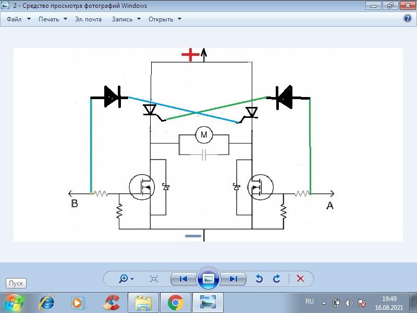
Task: Launch Internet Explorer from taskbar
Action: point(46,303)
